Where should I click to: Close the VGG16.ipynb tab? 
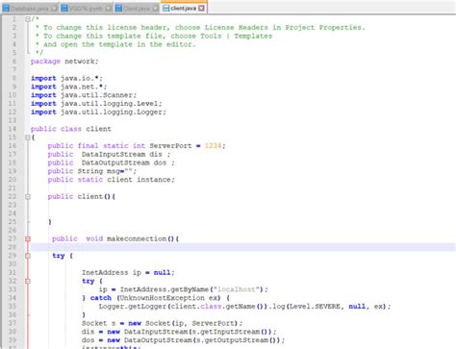[109, 8]
